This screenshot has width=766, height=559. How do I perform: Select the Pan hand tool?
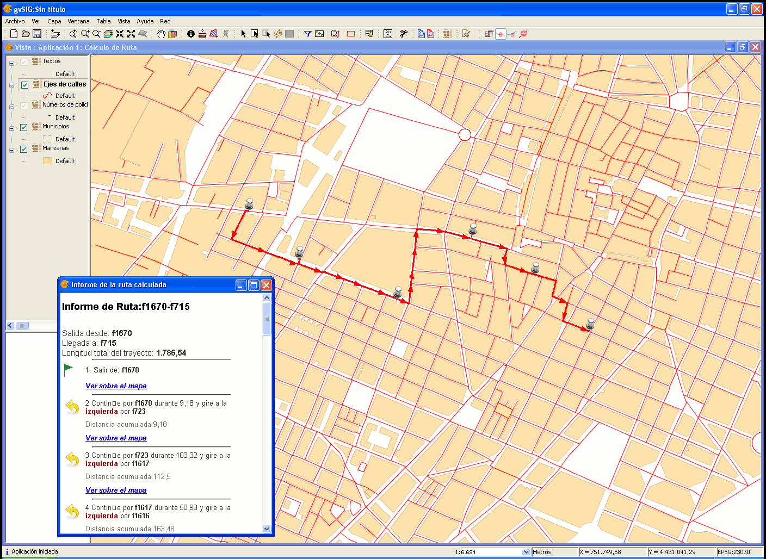161,34
